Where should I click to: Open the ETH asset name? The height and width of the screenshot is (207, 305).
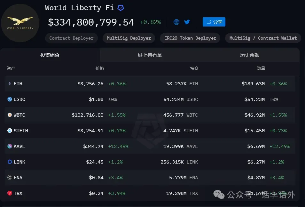[x=18, y=84]
